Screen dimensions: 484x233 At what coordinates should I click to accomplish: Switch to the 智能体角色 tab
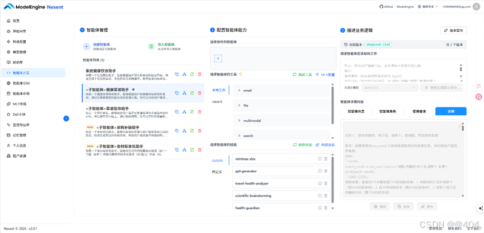tap(387, 111)
